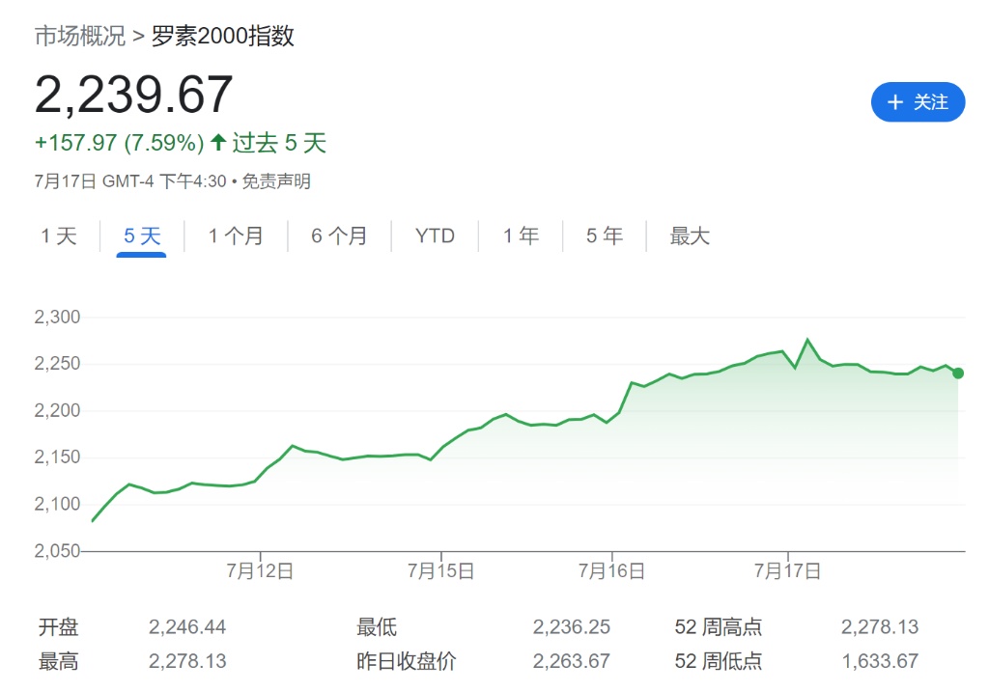Click the 7月15日 date marker on the axis
The width and height of the screenshot is (989, 692).
440,571
